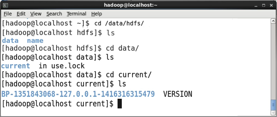
Task: Click the blue "current" directory entry
Action: coord(16,66)
